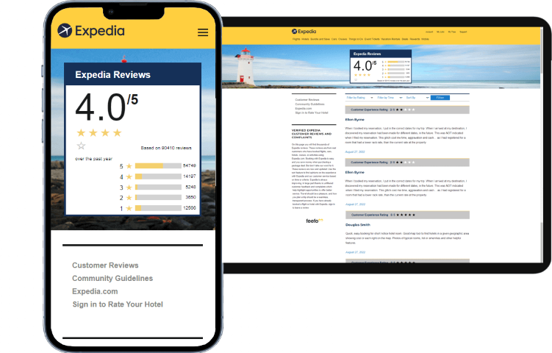Open Vacation Rentals on the tablet
Viewport: 552px width, 353px height.
click(390, 39)
